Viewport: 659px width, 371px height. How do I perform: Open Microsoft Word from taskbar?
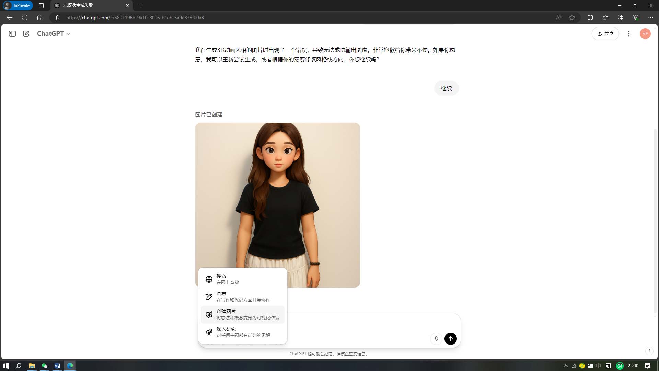click(57, 366)
